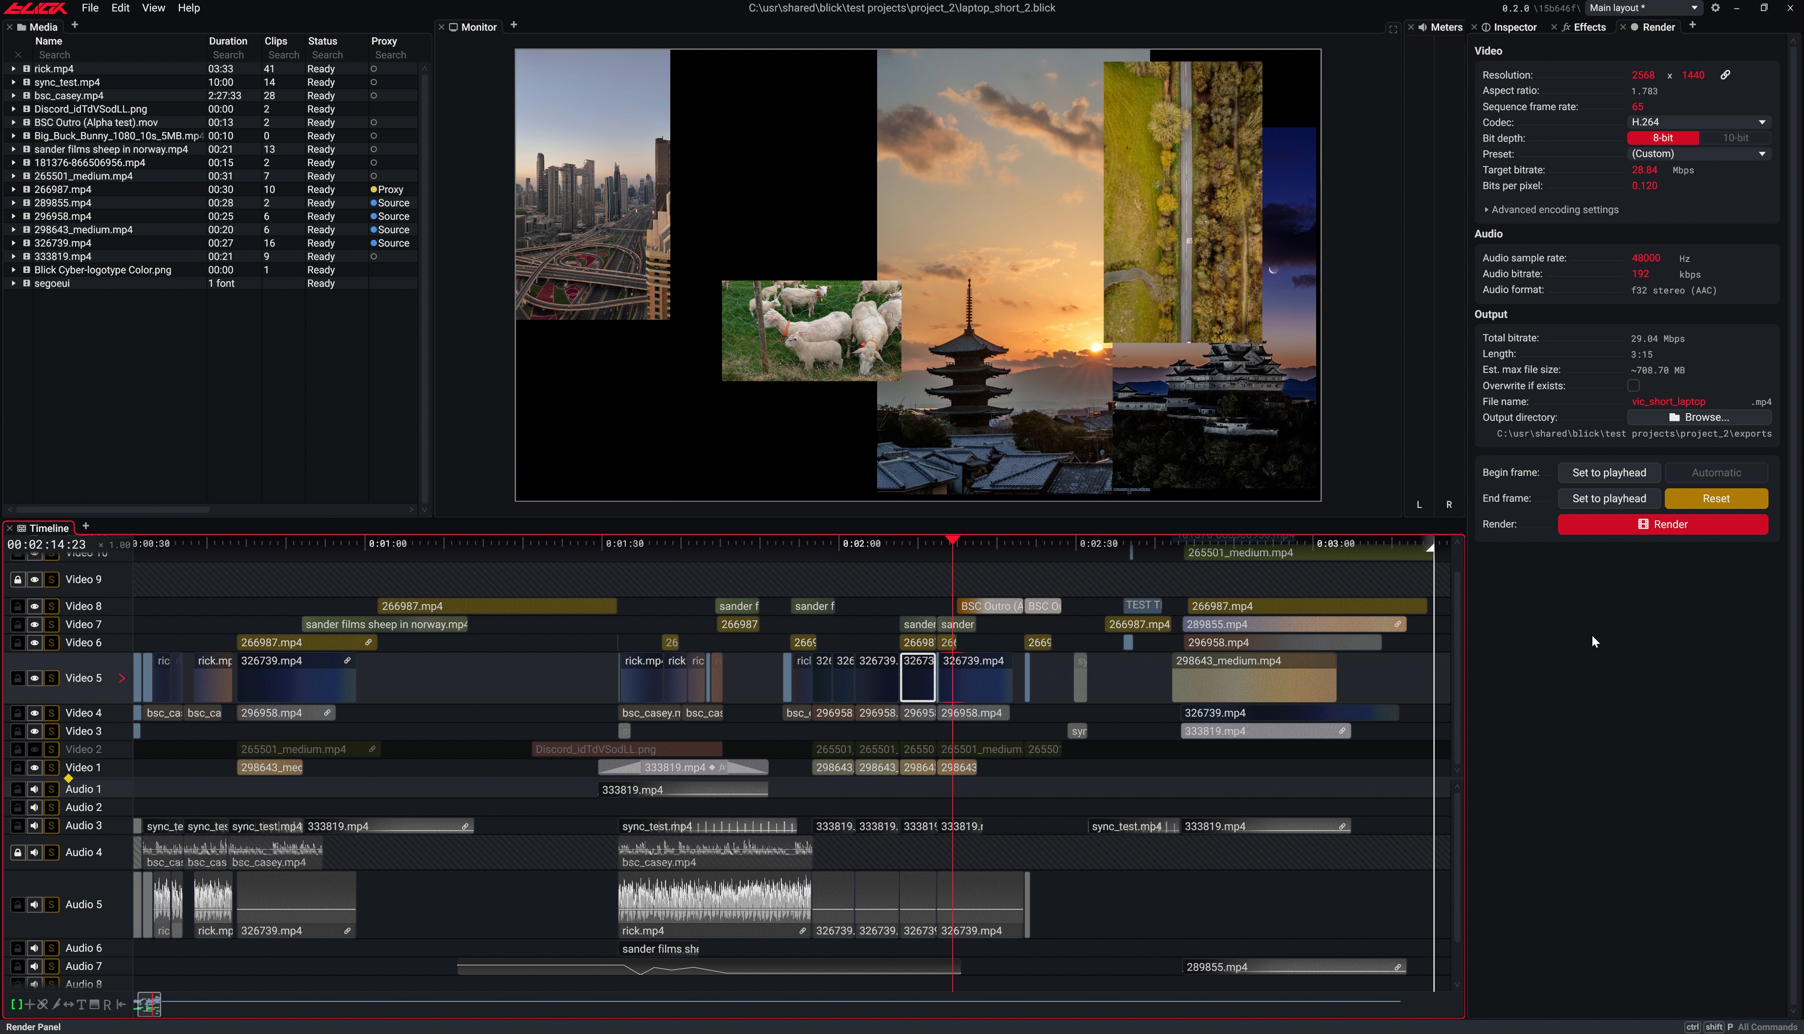1804x1034 pixels.
Task: Hide the Video 4 track eye
Action: coord(34,713)
